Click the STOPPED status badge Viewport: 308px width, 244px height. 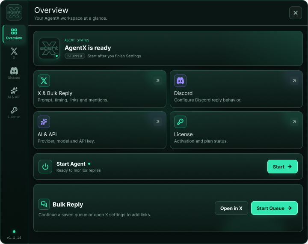(74, 56)
